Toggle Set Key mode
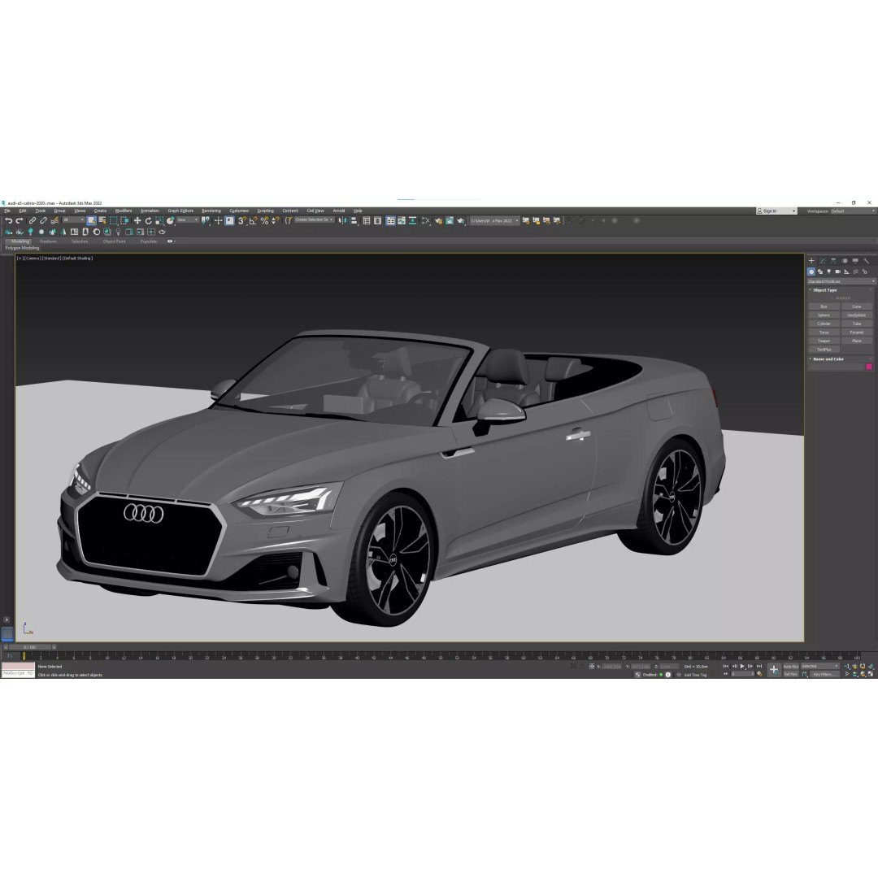This screenshot has width=878, height=878. pos(791,674)
